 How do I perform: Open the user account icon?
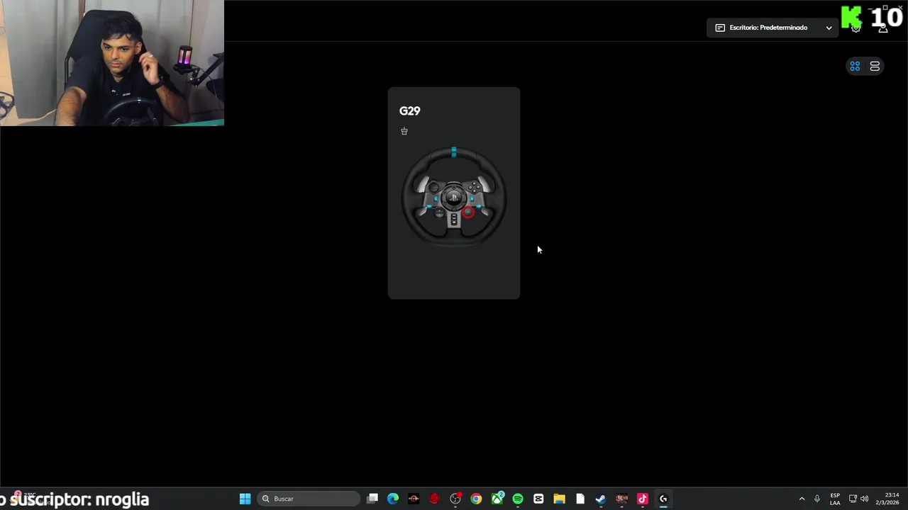click(x=883, y=28)
